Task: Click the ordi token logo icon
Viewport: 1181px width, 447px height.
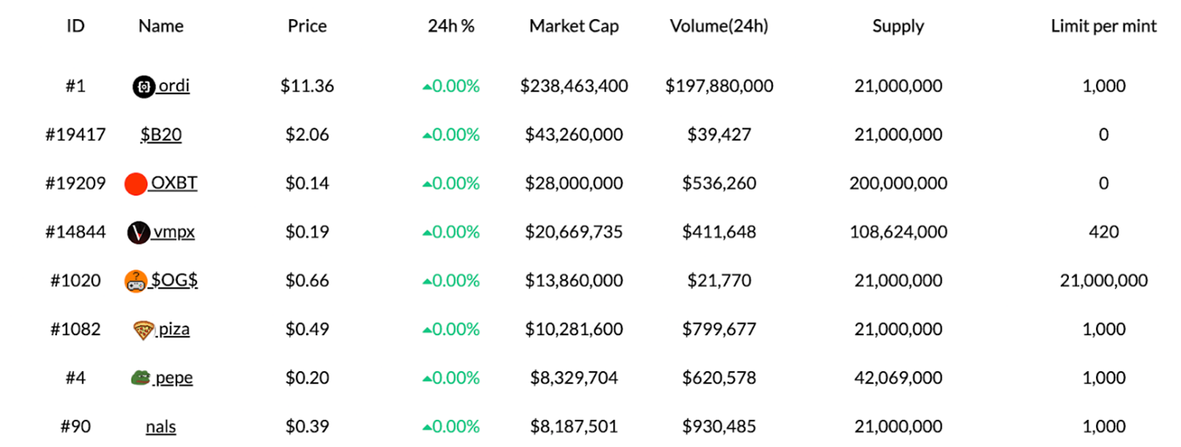Action: (x=143, y=86)
